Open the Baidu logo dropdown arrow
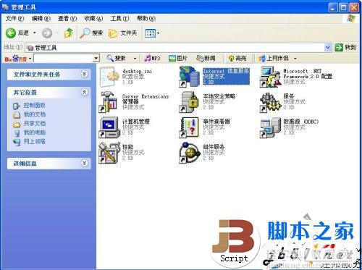362x270 pixels. 30,59
